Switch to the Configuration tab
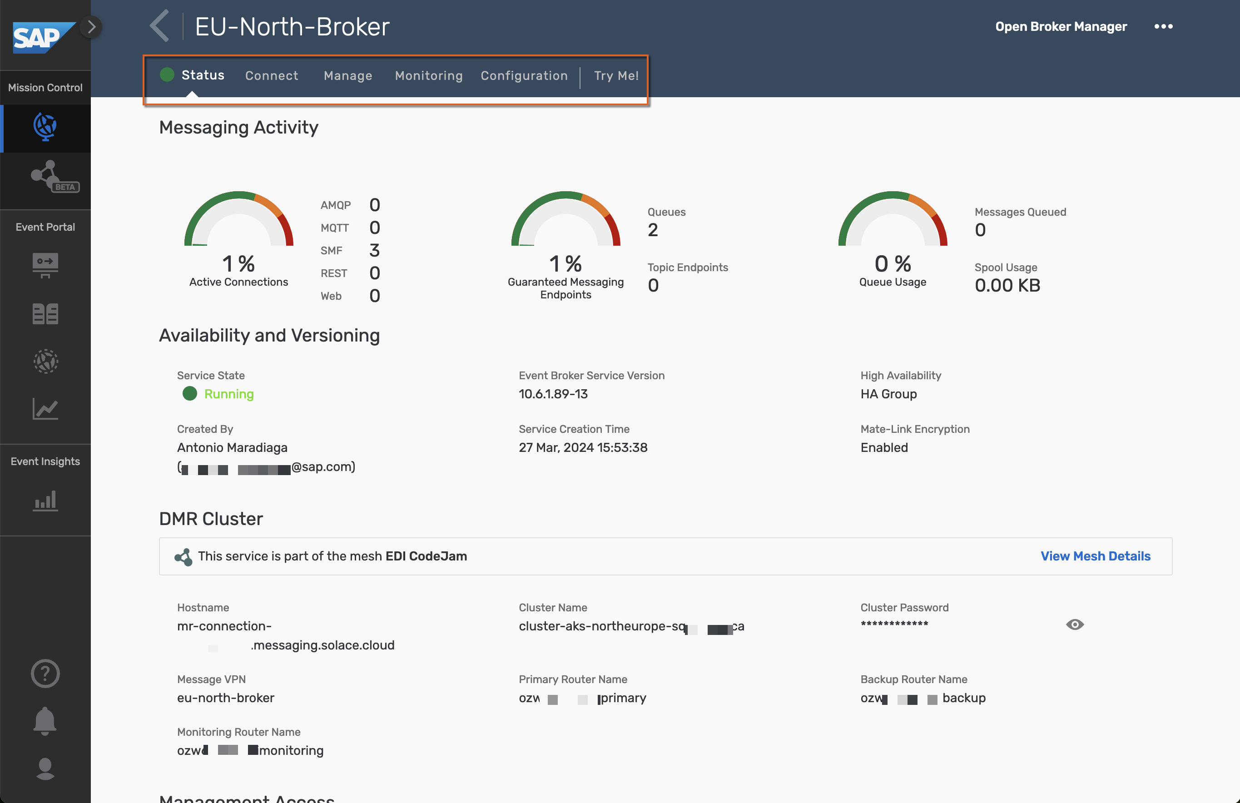This screenshot has height=803, width=1240. click(x=524, y=75)
